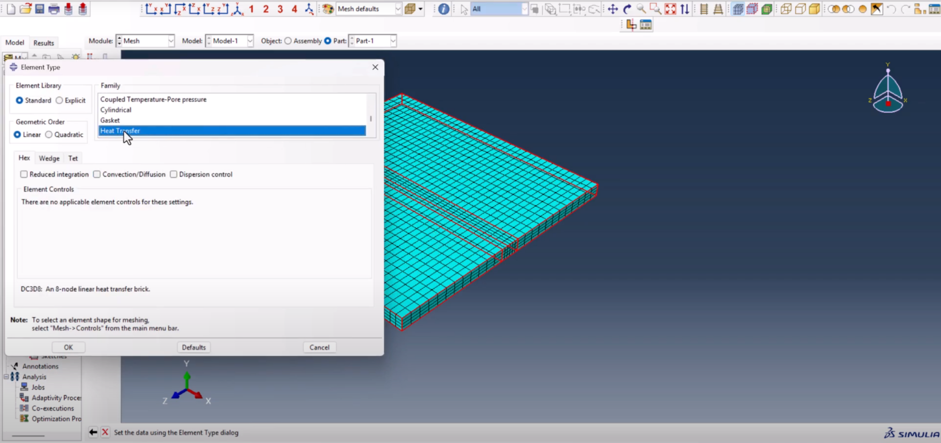This screenshot has height=443, width=941.
Task: Switch to the Results tab
Action: [x=44, y=43]
